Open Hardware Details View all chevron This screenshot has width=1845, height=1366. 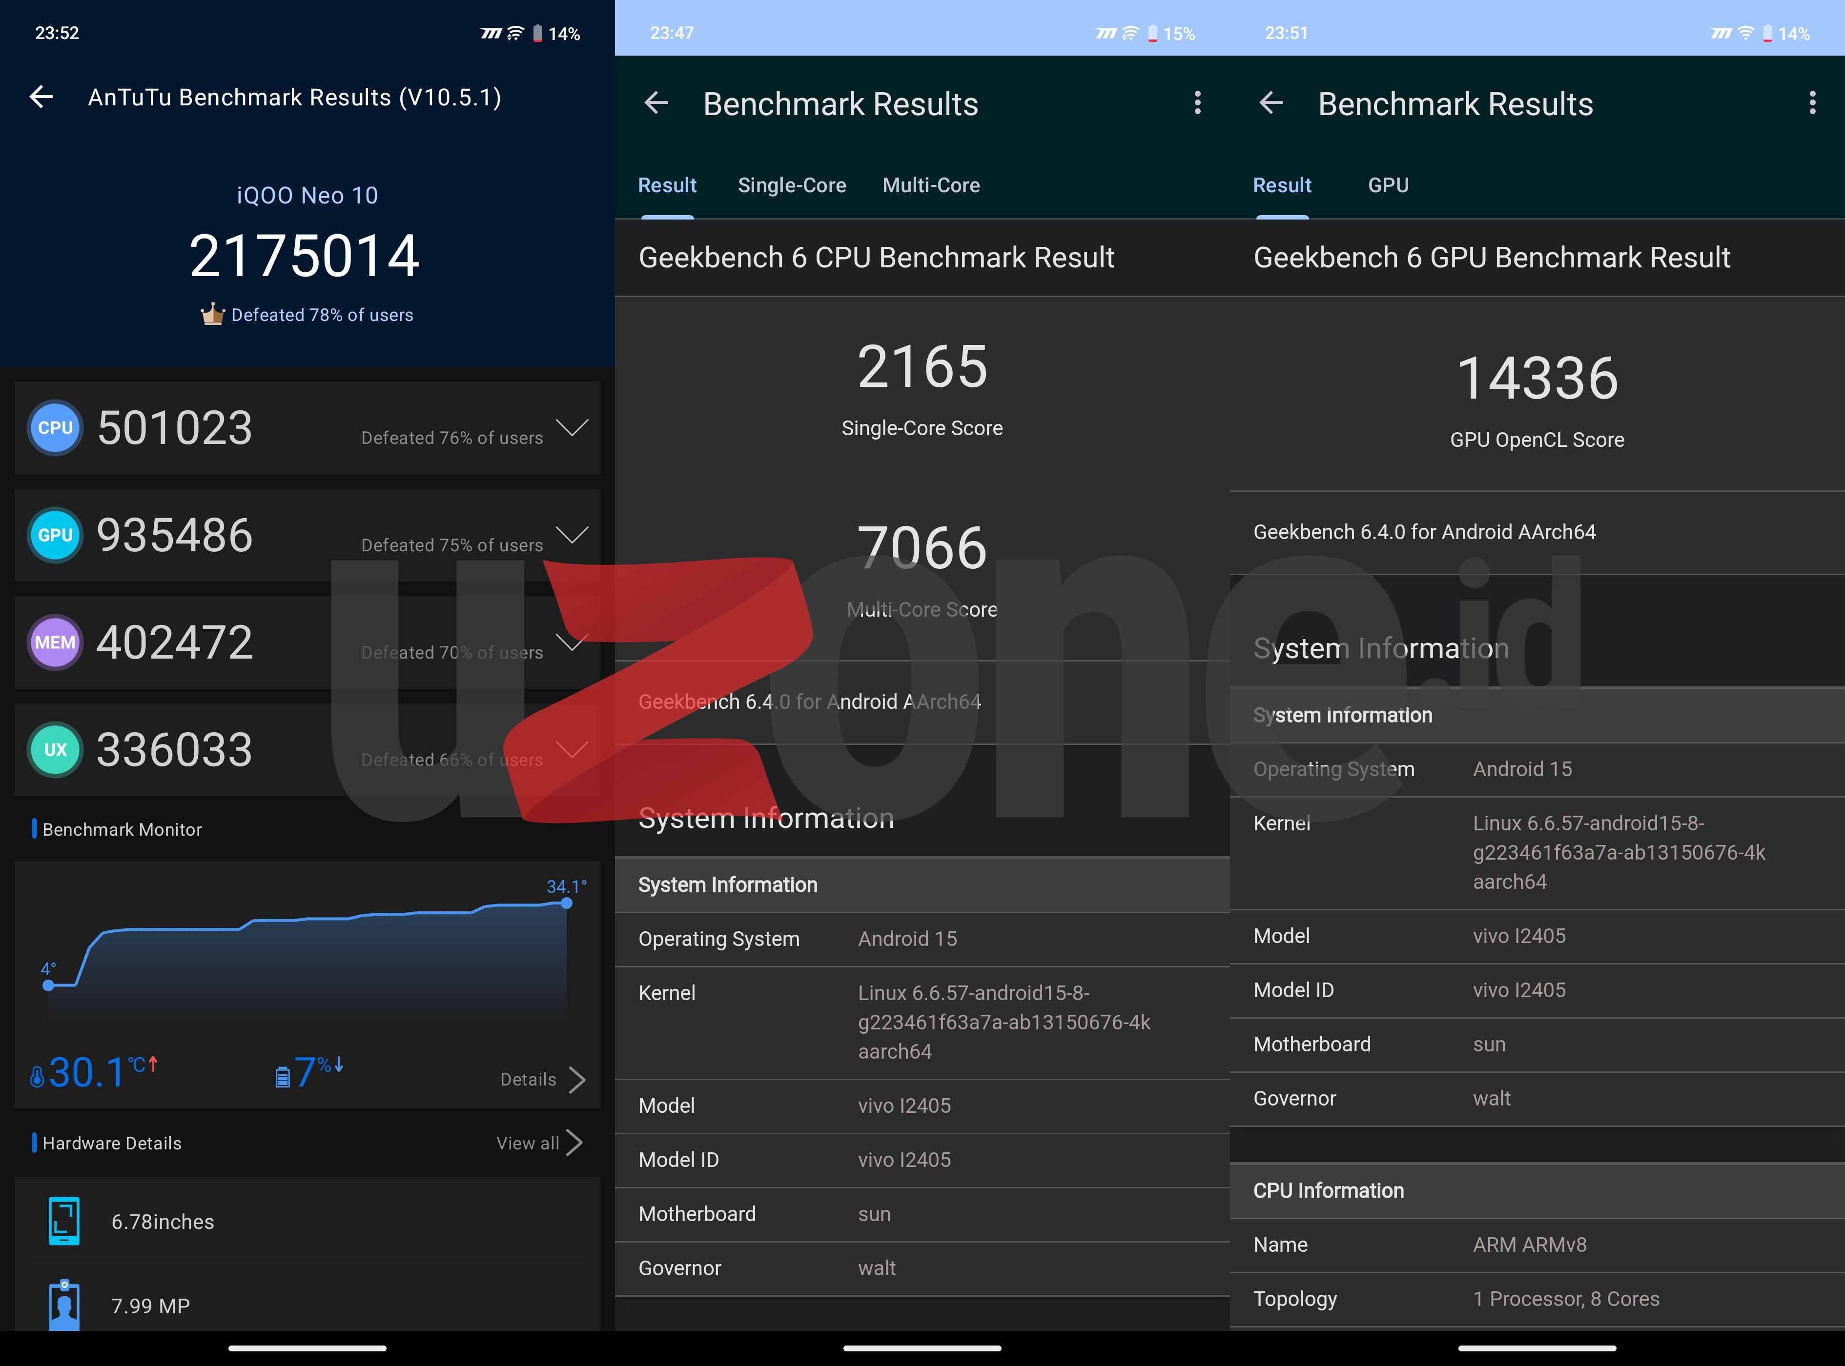click(575, 1143)
